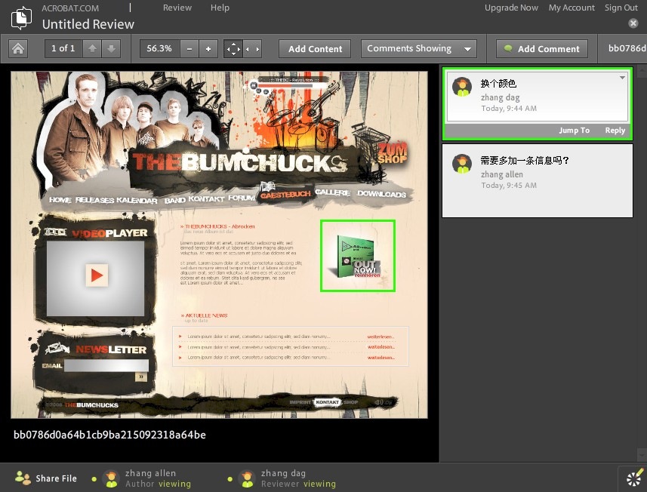Close the review with the X icon
The height and width of the screenshot is (492, 647).
(633, 23)
